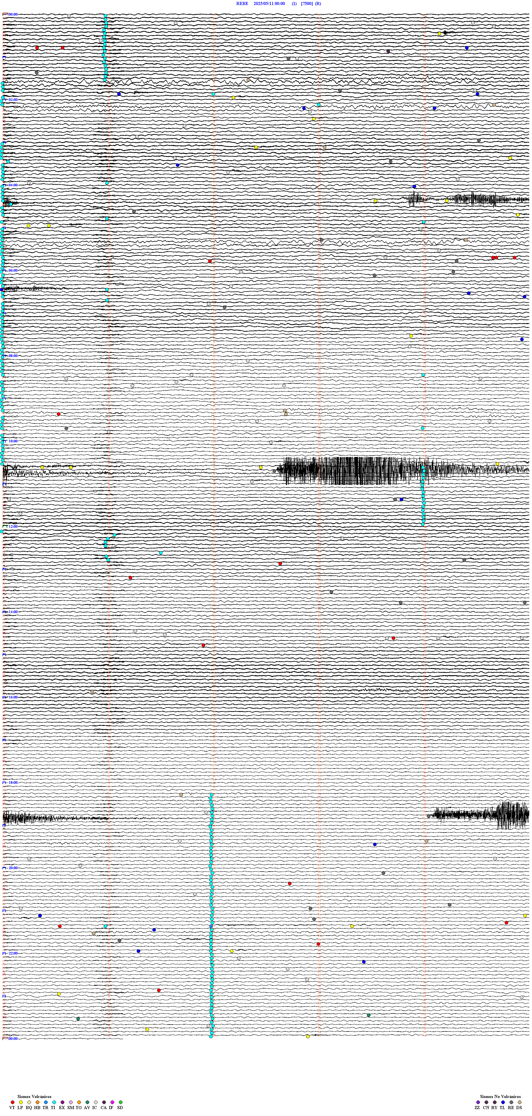
Task: Click the header date '2025/05/11 00:00'
Action: [x=269, y=4]
